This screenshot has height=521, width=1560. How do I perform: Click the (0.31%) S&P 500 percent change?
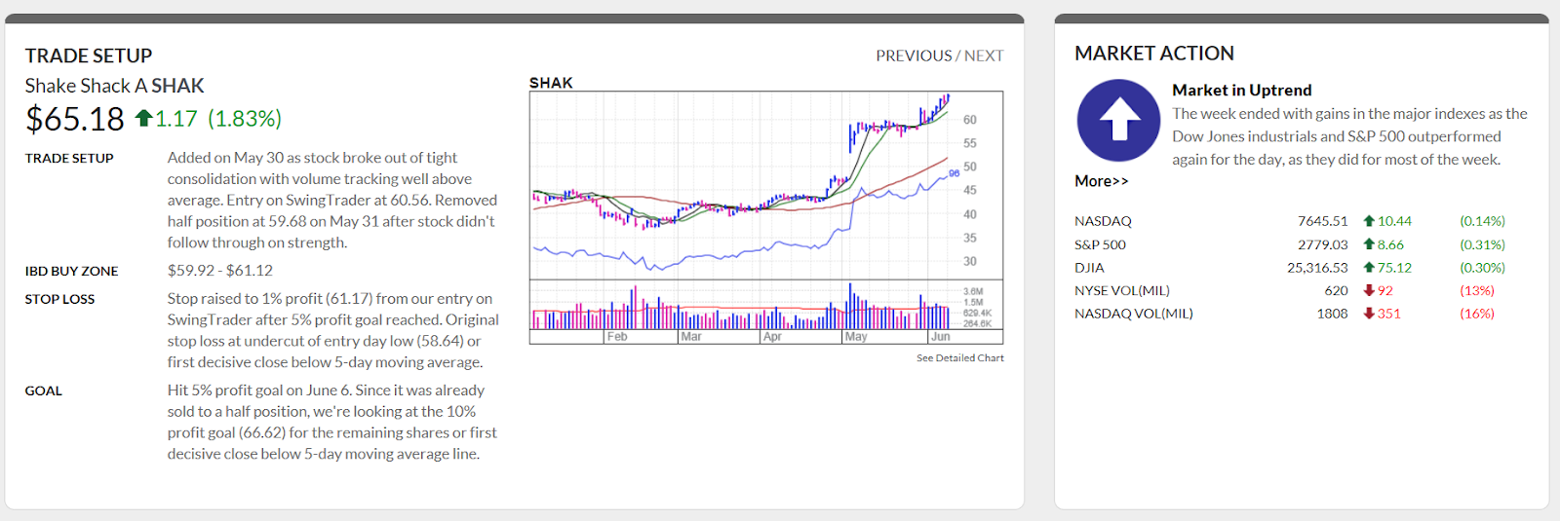pyautogui.click(x=1482, y=244)
